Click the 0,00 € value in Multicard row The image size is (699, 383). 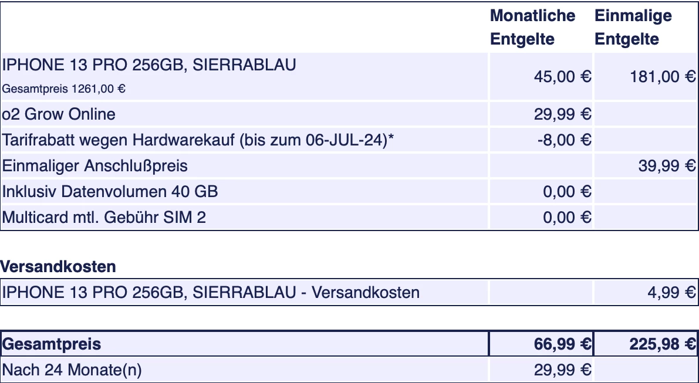[x=566, y=218]
